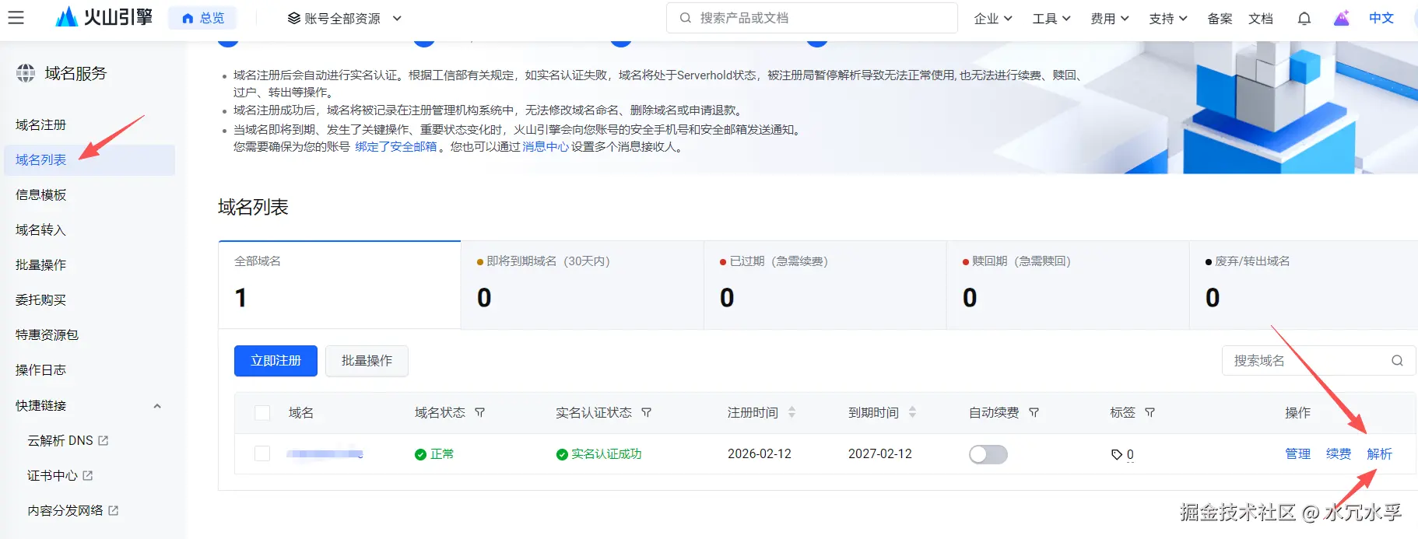This screenshot has height=539, width=1418.
Task: Open the 绑定了安全邮箱 link
Action: [x=396, y=147]
